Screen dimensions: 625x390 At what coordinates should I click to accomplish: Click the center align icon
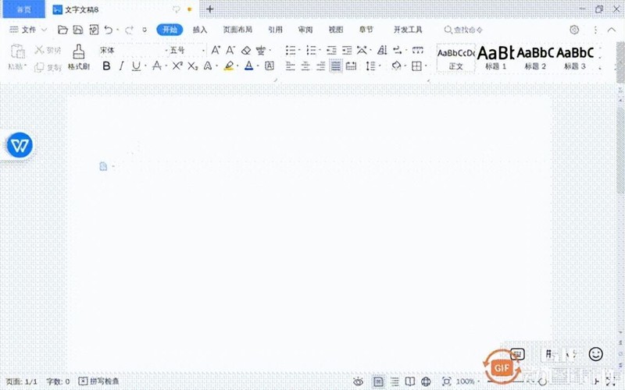pyautogui.click(x=305, y=66)
